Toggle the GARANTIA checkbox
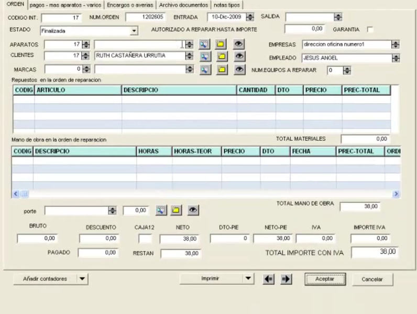Screen dimensions: 417x314 pyautogui.click(x=370, y=29)
